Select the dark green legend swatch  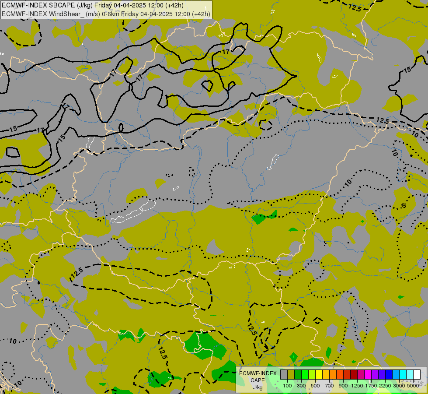pos(298,374)
